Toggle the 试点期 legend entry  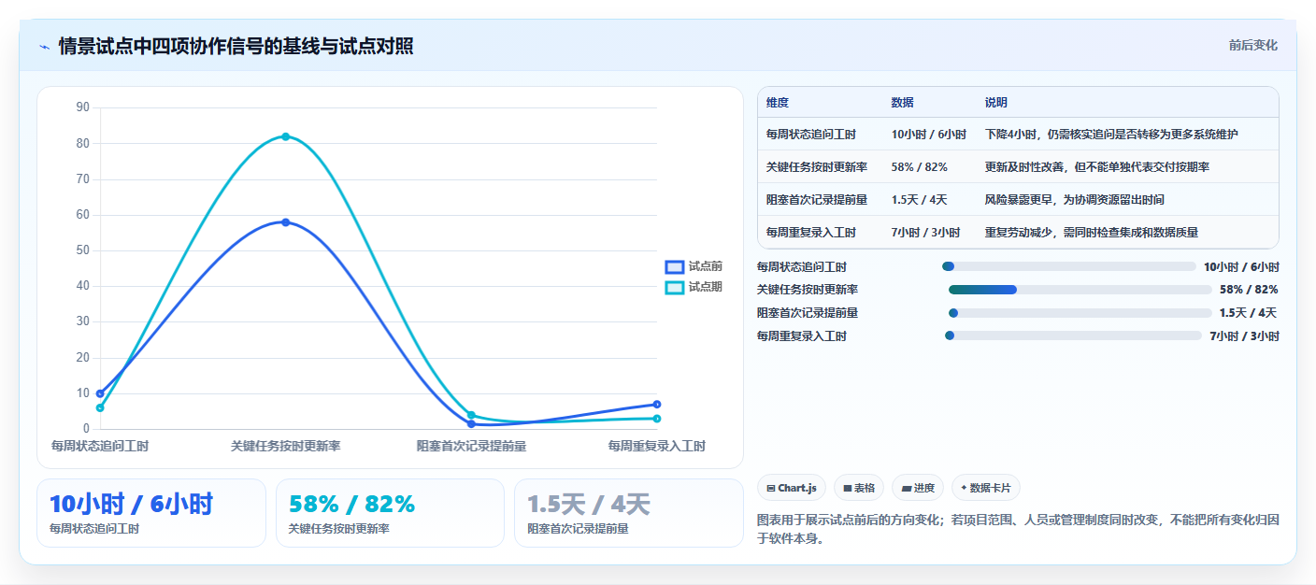(x=694, y=287)
